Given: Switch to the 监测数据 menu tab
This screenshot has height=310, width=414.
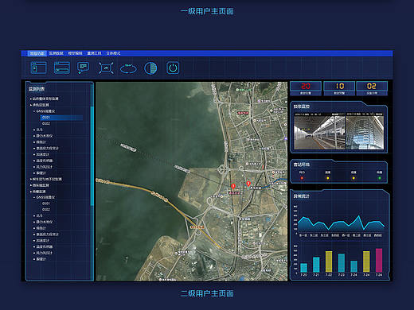Looking at the screenshot, I should [56, 53].
